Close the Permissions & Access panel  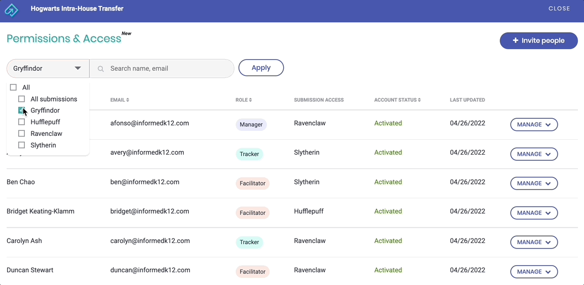pyautogui.click(x=559, y=9)
